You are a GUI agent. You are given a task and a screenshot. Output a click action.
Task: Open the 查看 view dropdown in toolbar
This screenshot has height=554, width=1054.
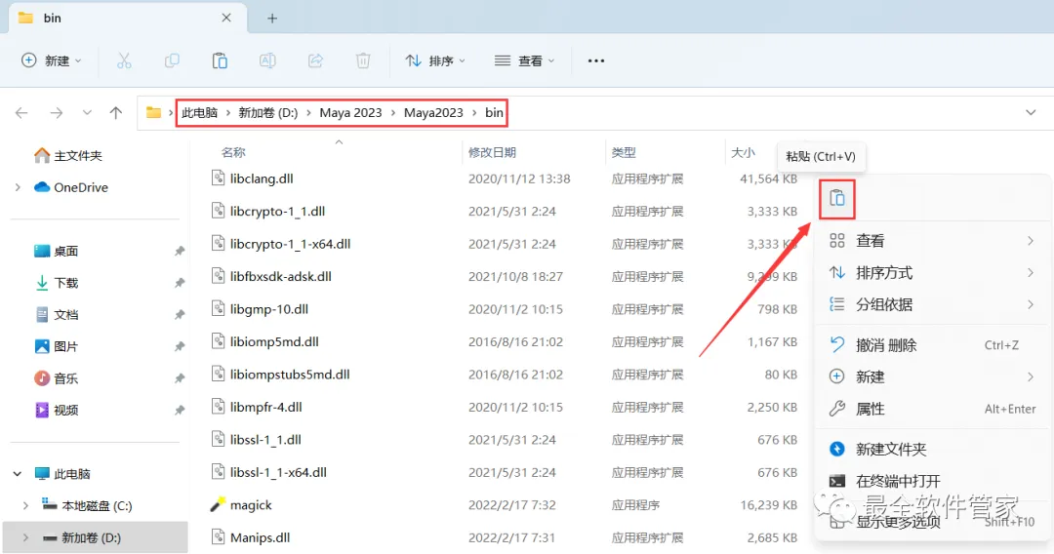point(524,61)
